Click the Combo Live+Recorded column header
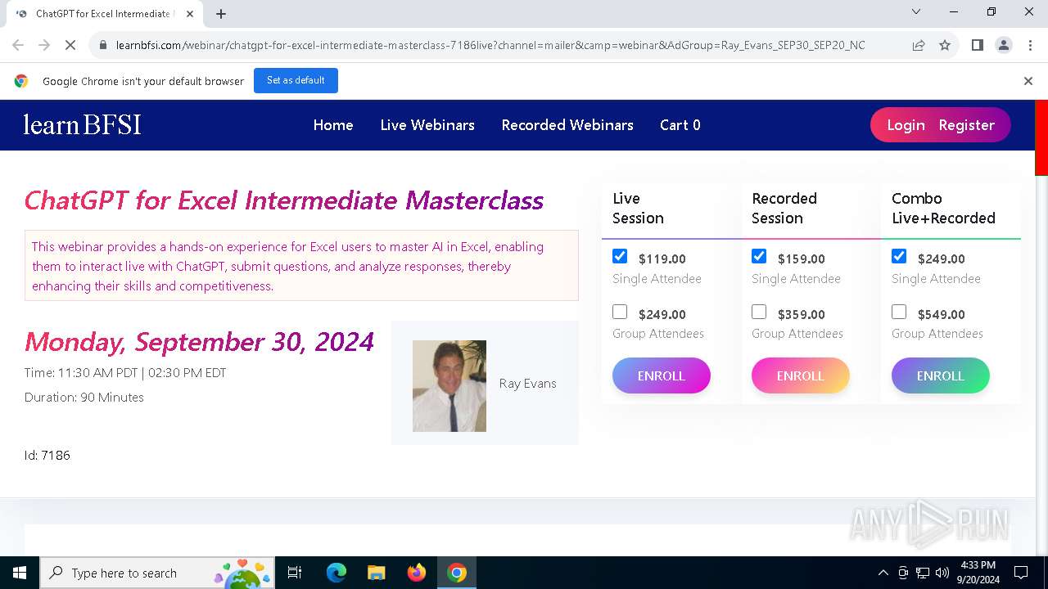 [x=943, y=209]
